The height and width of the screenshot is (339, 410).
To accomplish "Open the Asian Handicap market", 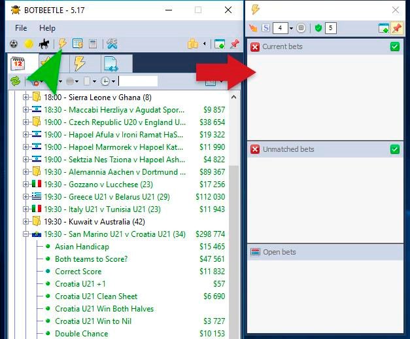I will point(82,247).
